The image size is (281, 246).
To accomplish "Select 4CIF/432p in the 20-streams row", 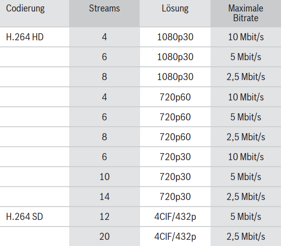I will click(x=175, y=237).
